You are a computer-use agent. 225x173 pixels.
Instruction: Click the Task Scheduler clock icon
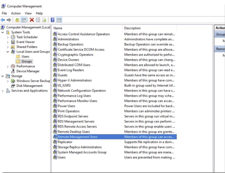(13, 37)
